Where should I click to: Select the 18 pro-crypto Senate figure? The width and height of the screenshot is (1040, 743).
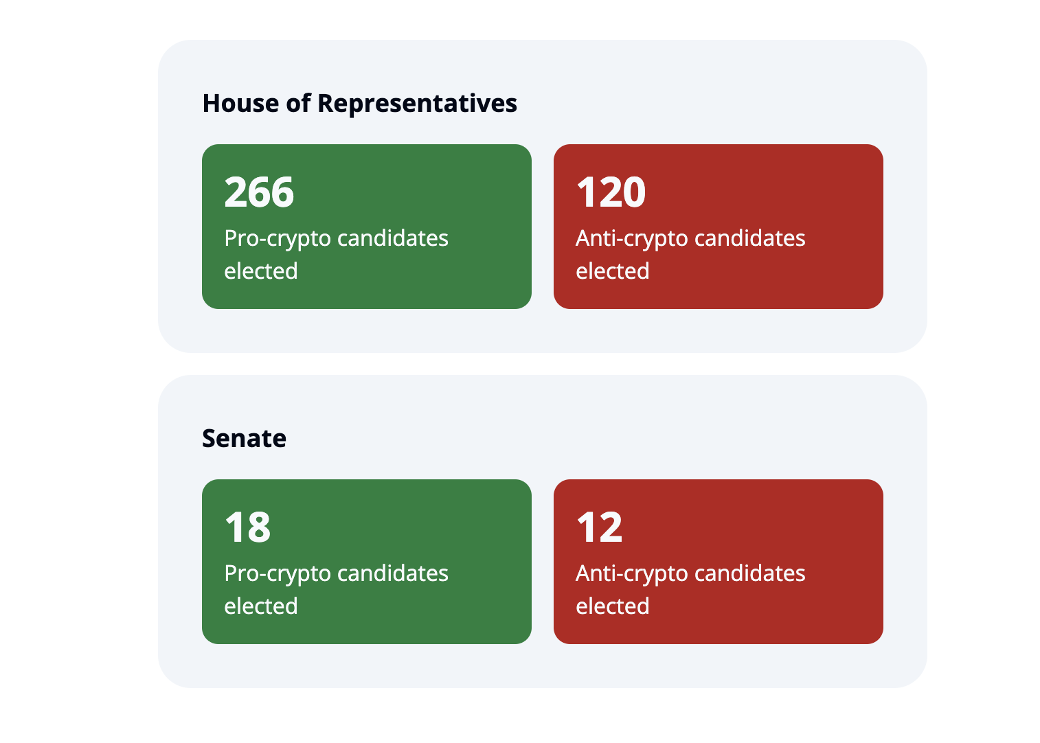pyautogui.click(x=248, y=527)
